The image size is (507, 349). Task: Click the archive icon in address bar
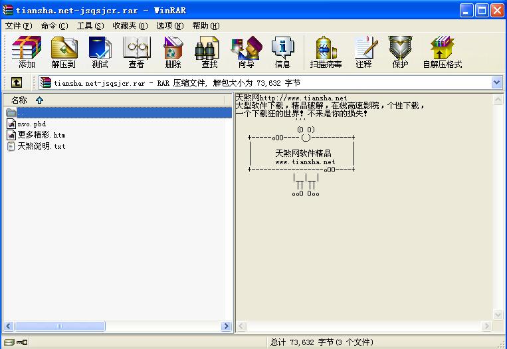tap(46, 83)
